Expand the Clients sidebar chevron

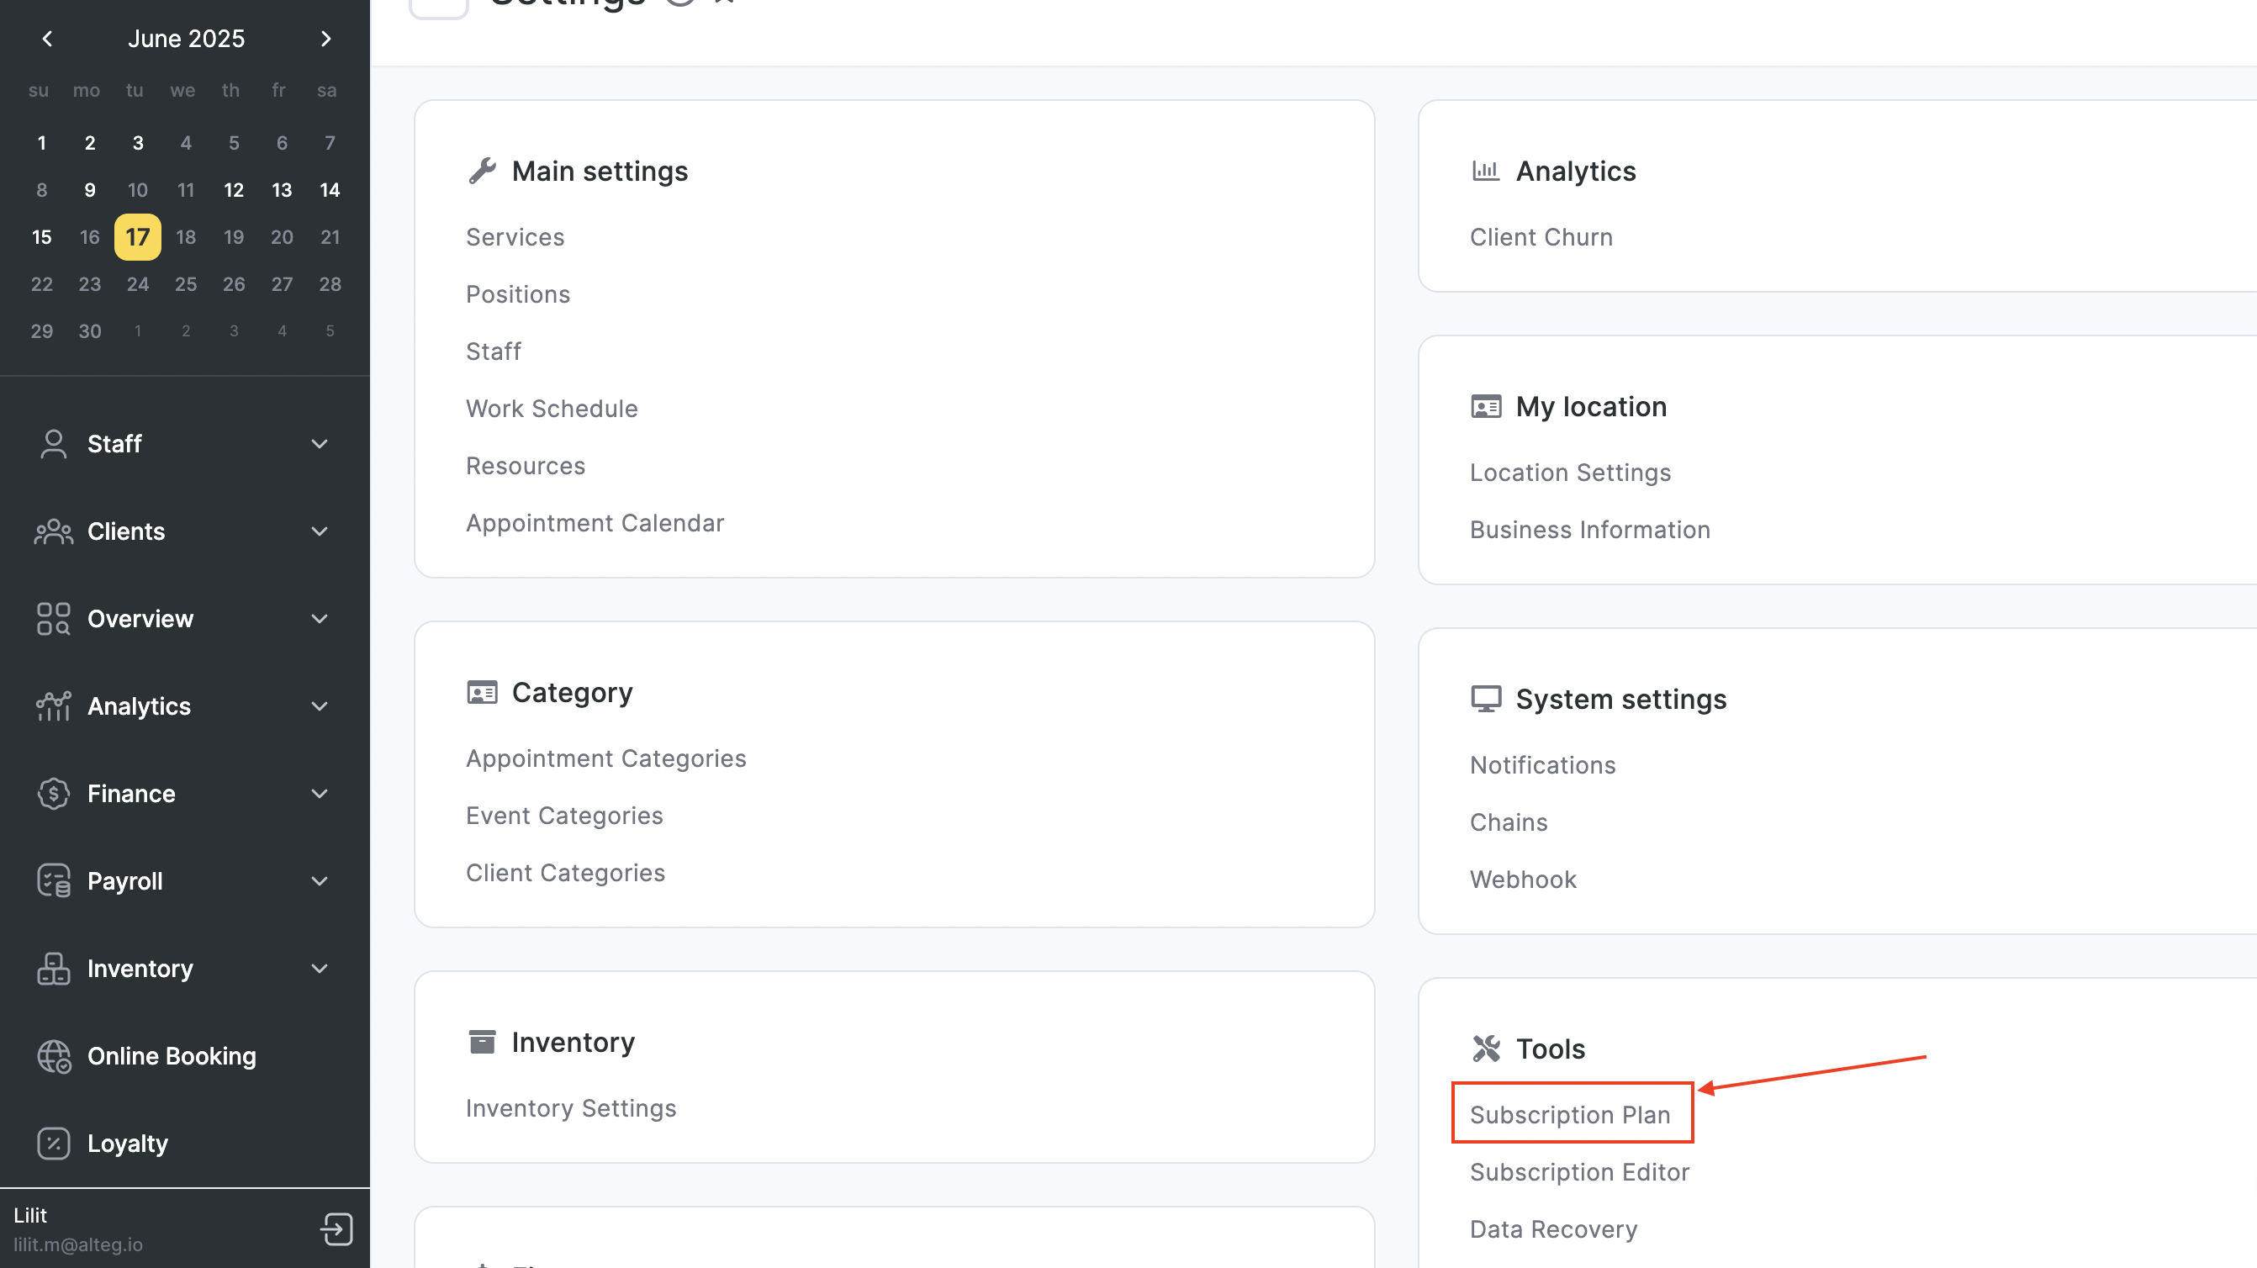(x=320, y=531)
